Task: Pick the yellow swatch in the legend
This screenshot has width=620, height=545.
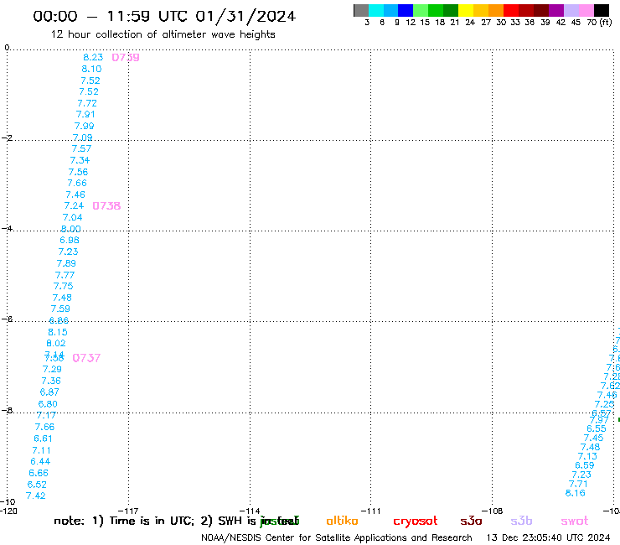Action: pyautogui.click(x=466, y=10)
